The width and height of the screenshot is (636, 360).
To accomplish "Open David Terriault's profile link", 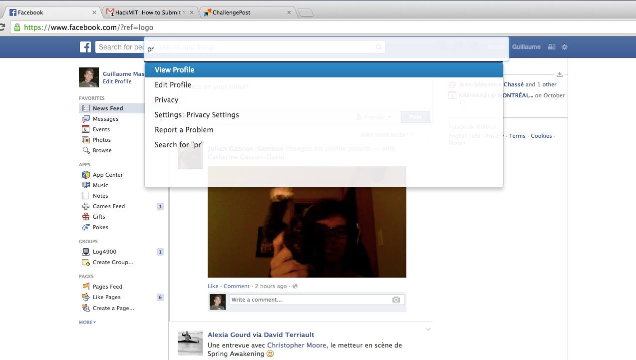I will coord(289,335).
